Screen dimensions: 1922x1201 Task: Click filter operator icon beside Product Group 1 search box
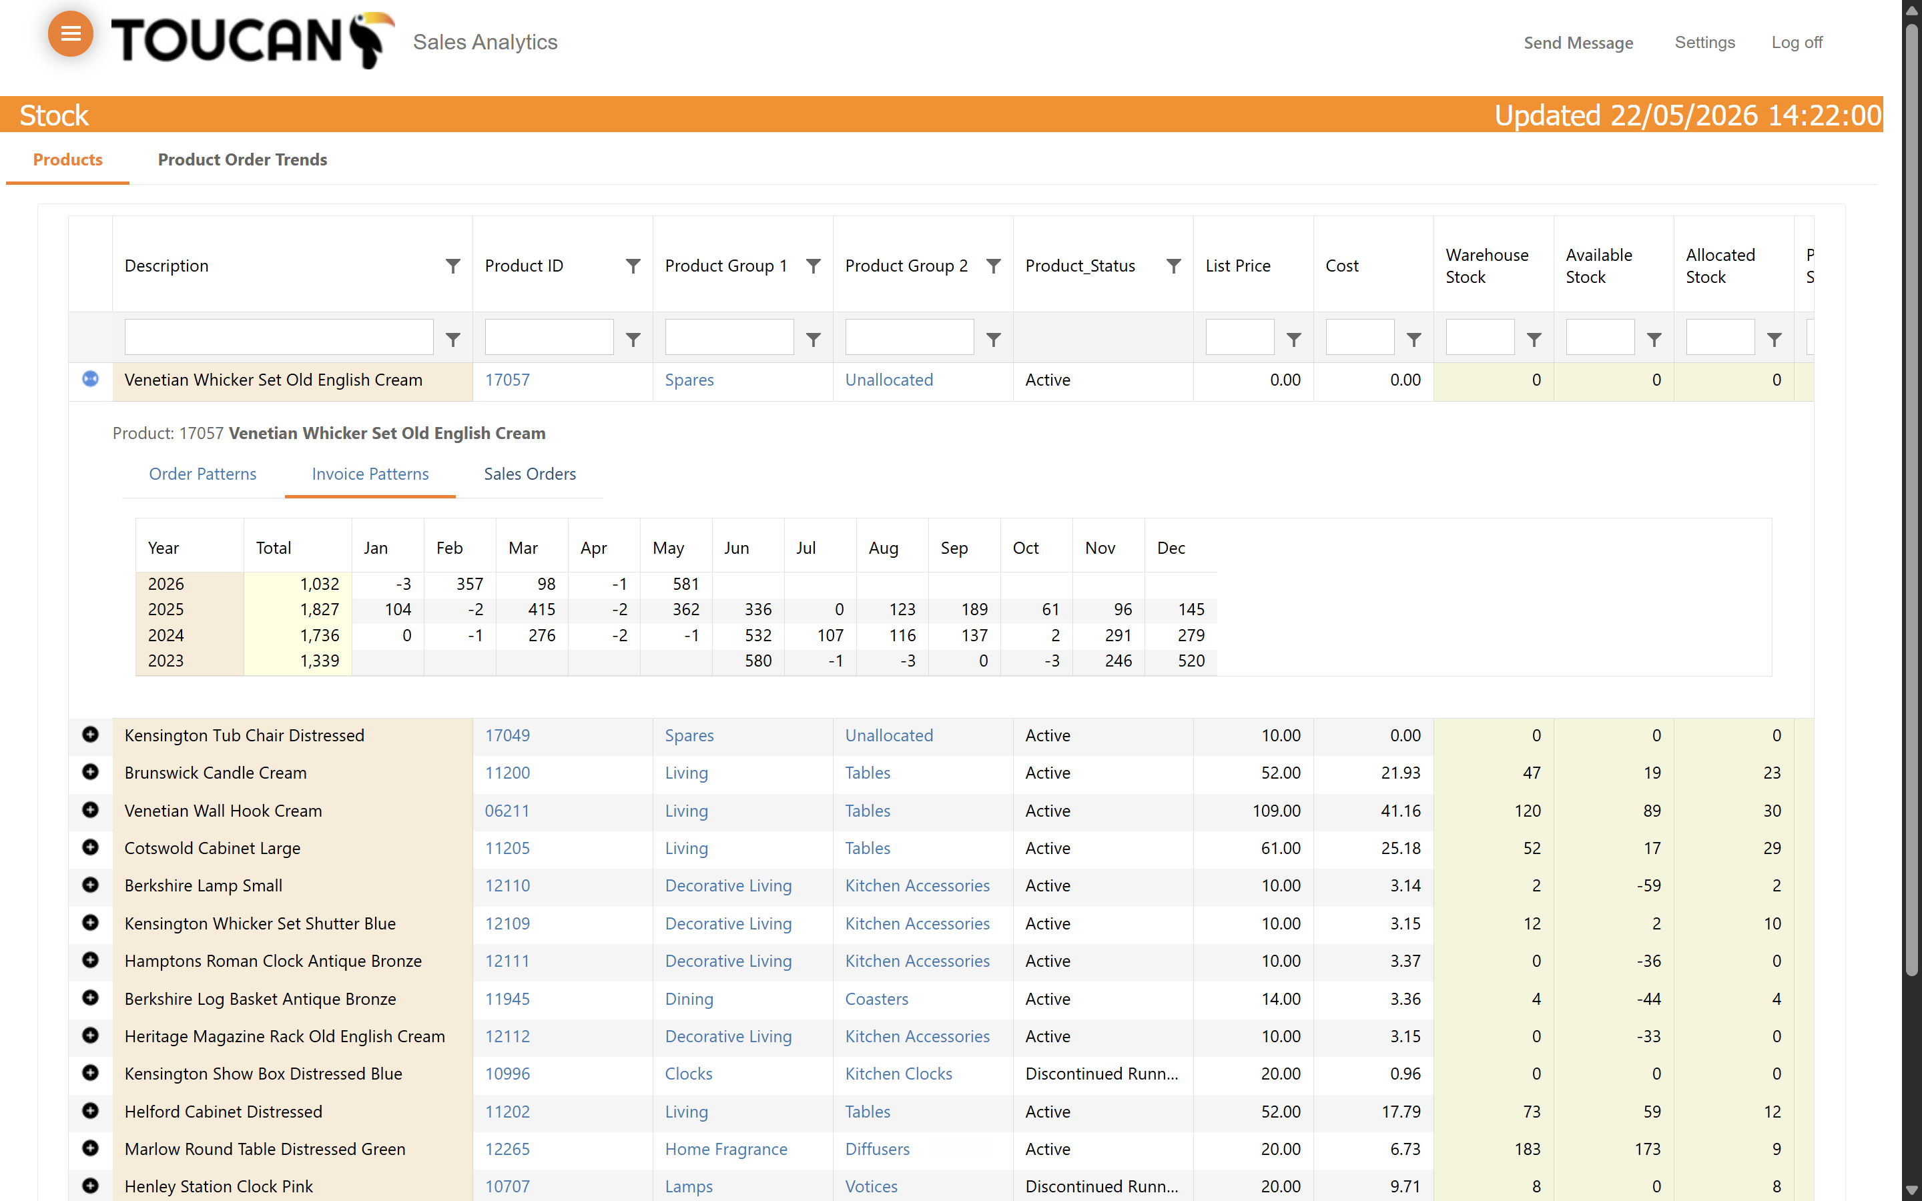814,339
